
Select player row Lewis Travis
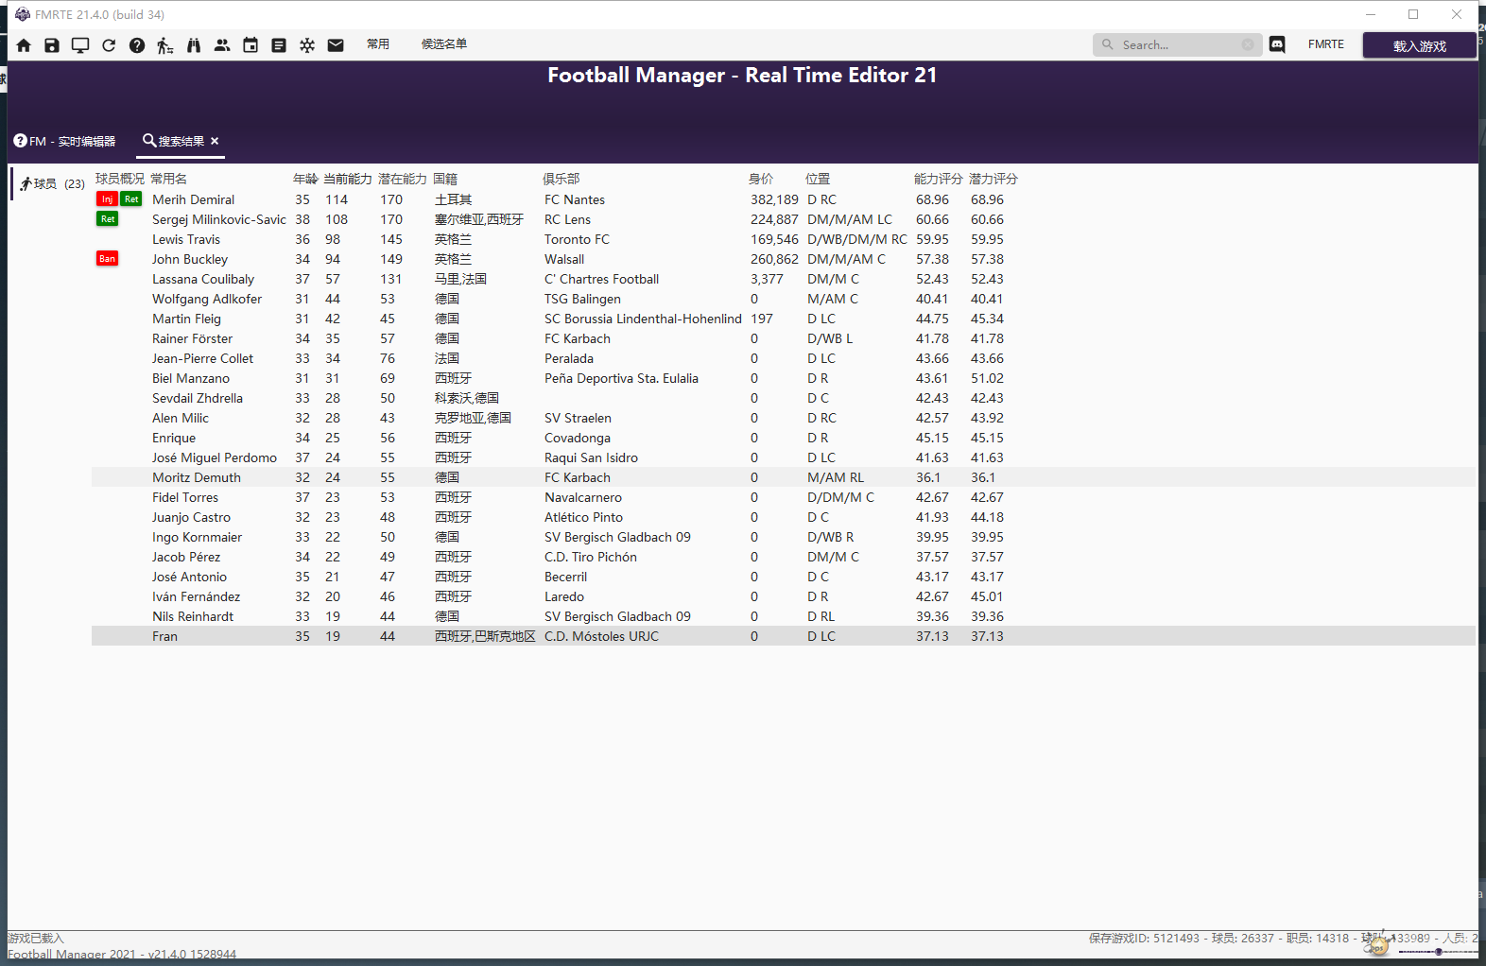click(x=783, y=239)
